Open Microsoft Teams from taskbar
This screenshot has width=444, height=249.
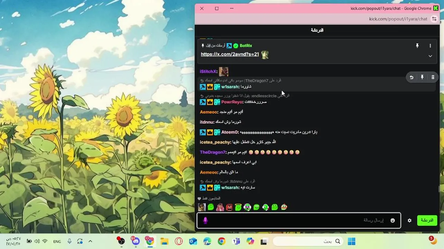(236, 241)
